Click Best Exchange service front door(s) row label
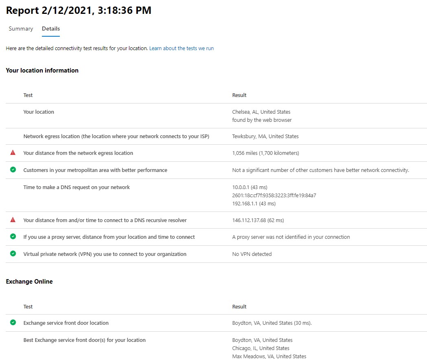Image resolution: width=427 pixels, height=359 pixels. tap(84, 340)
